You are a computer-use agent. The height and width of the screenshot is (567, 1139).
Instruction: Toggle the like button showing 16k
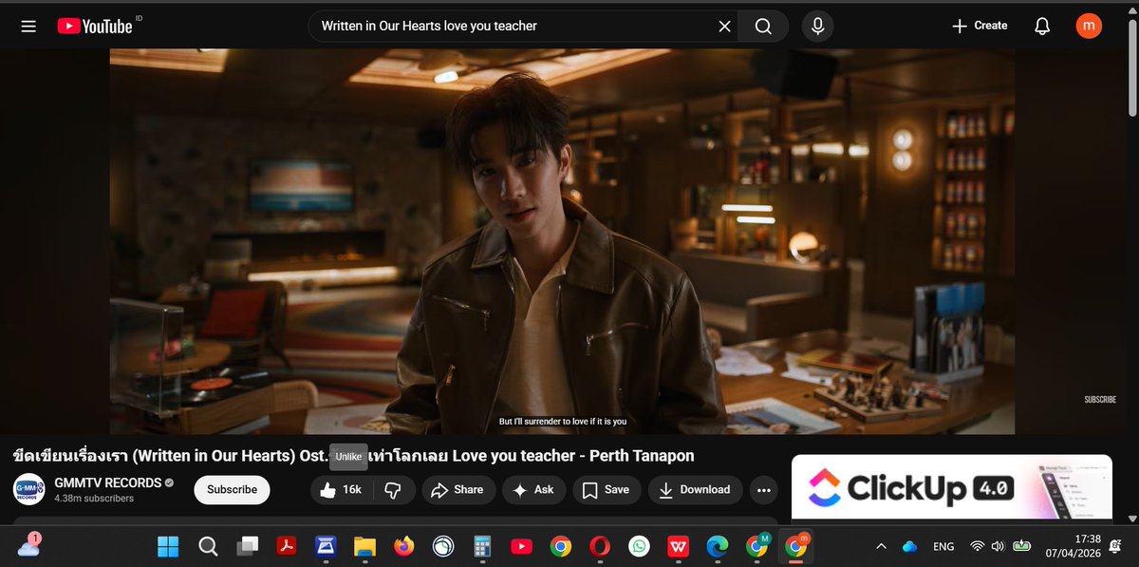(x=341, y=489)
